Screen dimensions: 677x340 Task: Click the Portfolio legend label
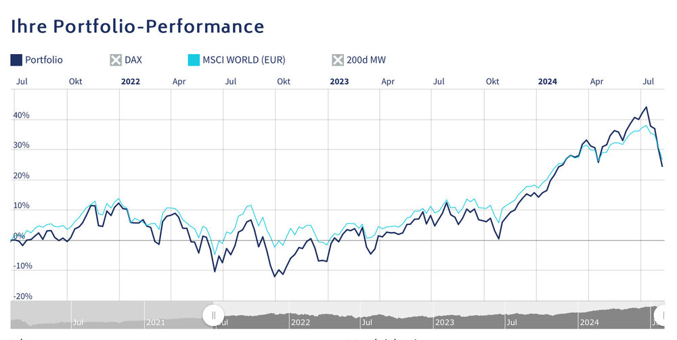point(43,60)
